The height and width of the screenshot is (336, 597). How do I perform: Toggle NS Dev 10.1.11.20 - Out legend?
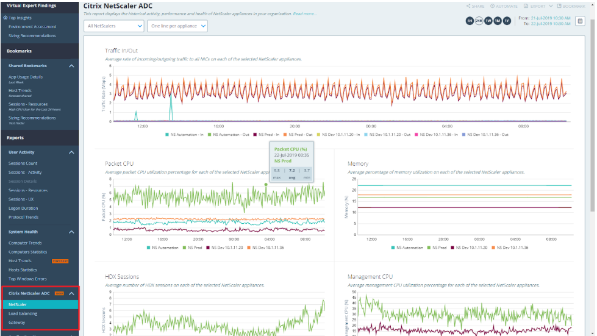[x=387, y=135]
